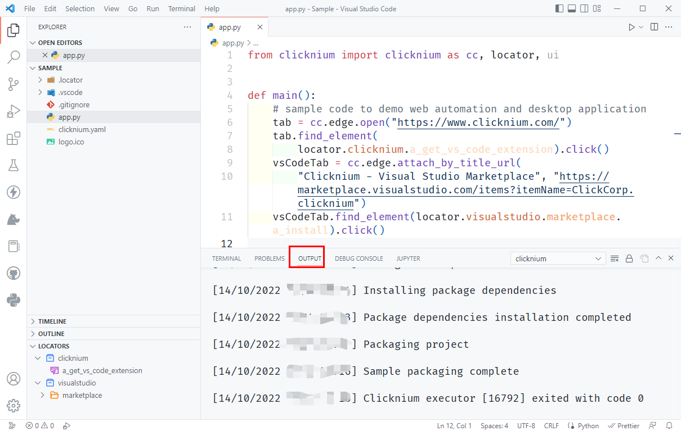Open the Terminal menu
Screen dimensions: 681x431
(181, 9)
